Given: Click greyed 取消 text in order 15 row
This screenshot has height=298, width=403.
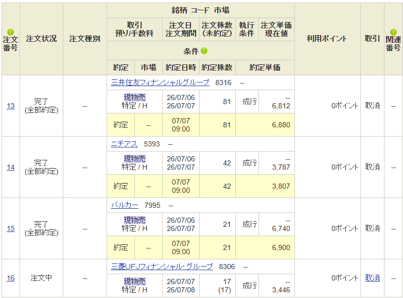Looking at the screenshot, I should [x=373, y=228].
